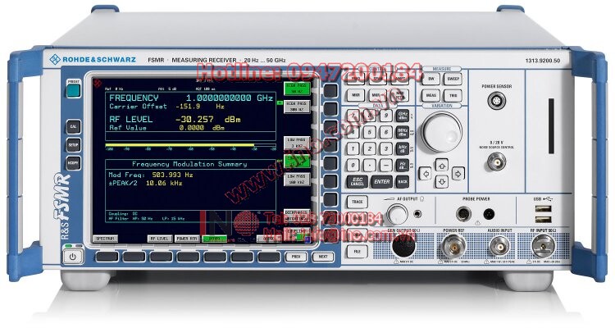Choose the LOW PASS 3 kHz softkey
This screenshot has width=615, height=328.
point(297,143)
